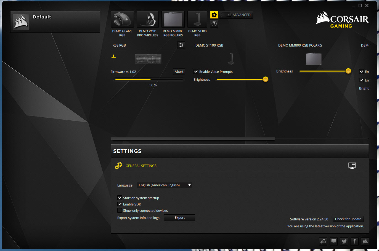Click the 'Firmware v. 1.02' text
Screen dimensions: 379x251
pyautogui.click(x=123, y=72)
